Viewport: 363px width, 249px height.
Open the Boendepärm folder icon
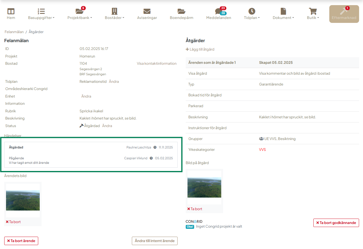coord(181,11)
